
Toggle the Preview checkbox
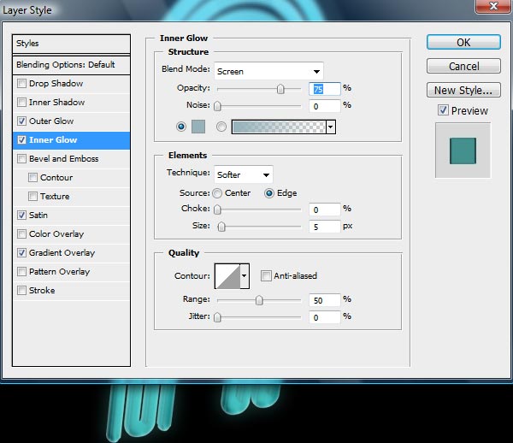coord(443,110)
